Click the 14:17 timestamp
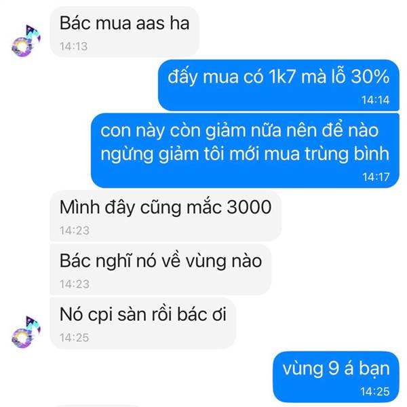Image resolution: width=407 pixels, height=407 pixels. point(376,177)
